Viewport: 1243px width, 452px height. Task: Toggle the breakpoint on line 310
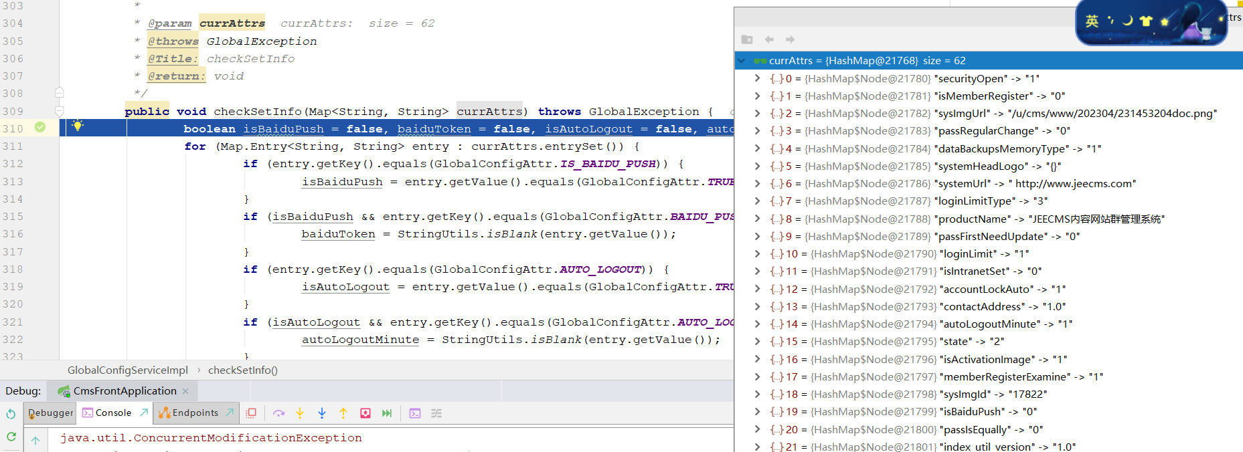point(40,127)
